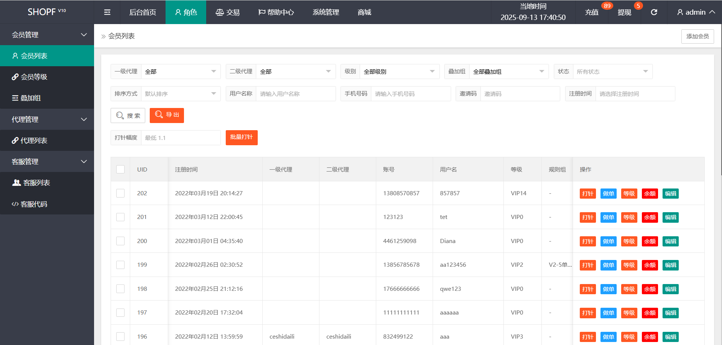
Task: Open the 一级代理 dropdown
Action: click(181, 71)
